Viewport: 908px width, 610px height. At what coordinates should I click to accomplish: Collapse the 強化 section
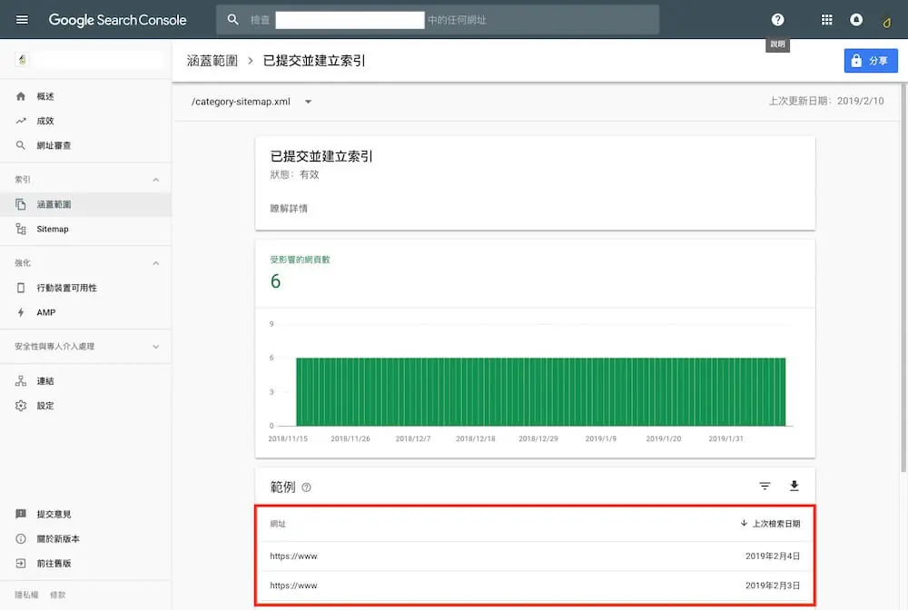coord(156,262)
